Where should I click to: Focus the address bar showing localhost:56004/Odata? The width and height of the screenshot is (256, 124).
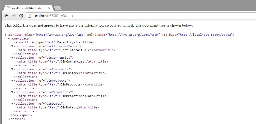point(141,16)
